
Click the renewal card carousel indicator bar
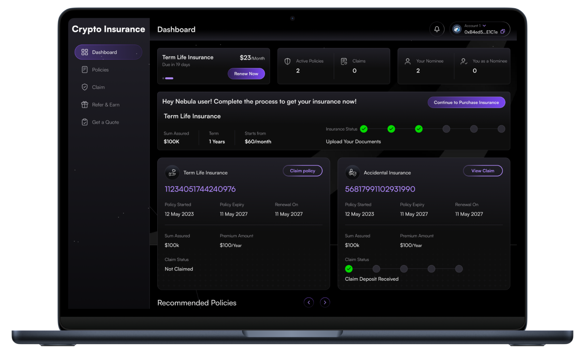pos(169,78)
